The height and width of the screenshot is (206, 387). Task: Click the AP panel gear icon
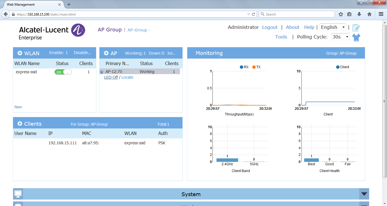click(106, 53)
